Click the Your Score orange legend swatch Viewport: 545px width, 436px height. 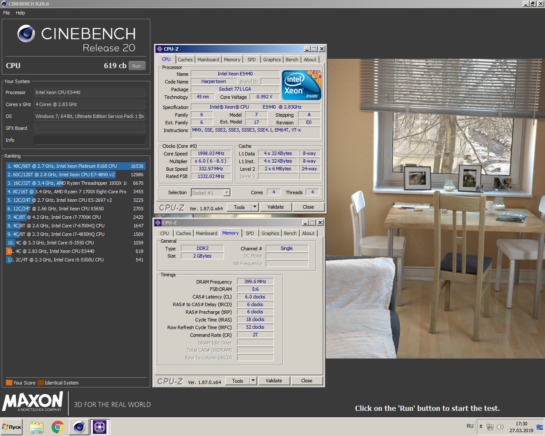[9, 382]
